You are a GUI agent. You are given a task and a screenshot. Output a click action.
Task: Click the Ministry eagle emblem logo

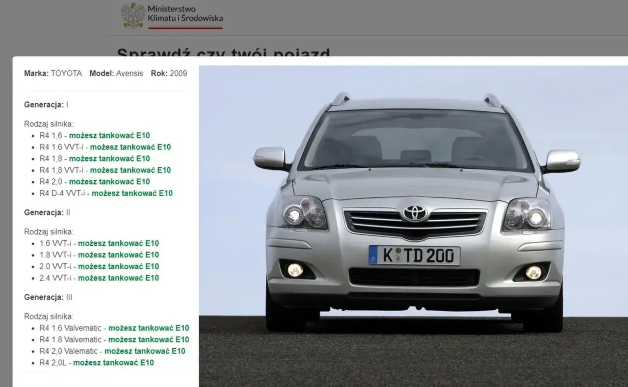coord(131,15)
